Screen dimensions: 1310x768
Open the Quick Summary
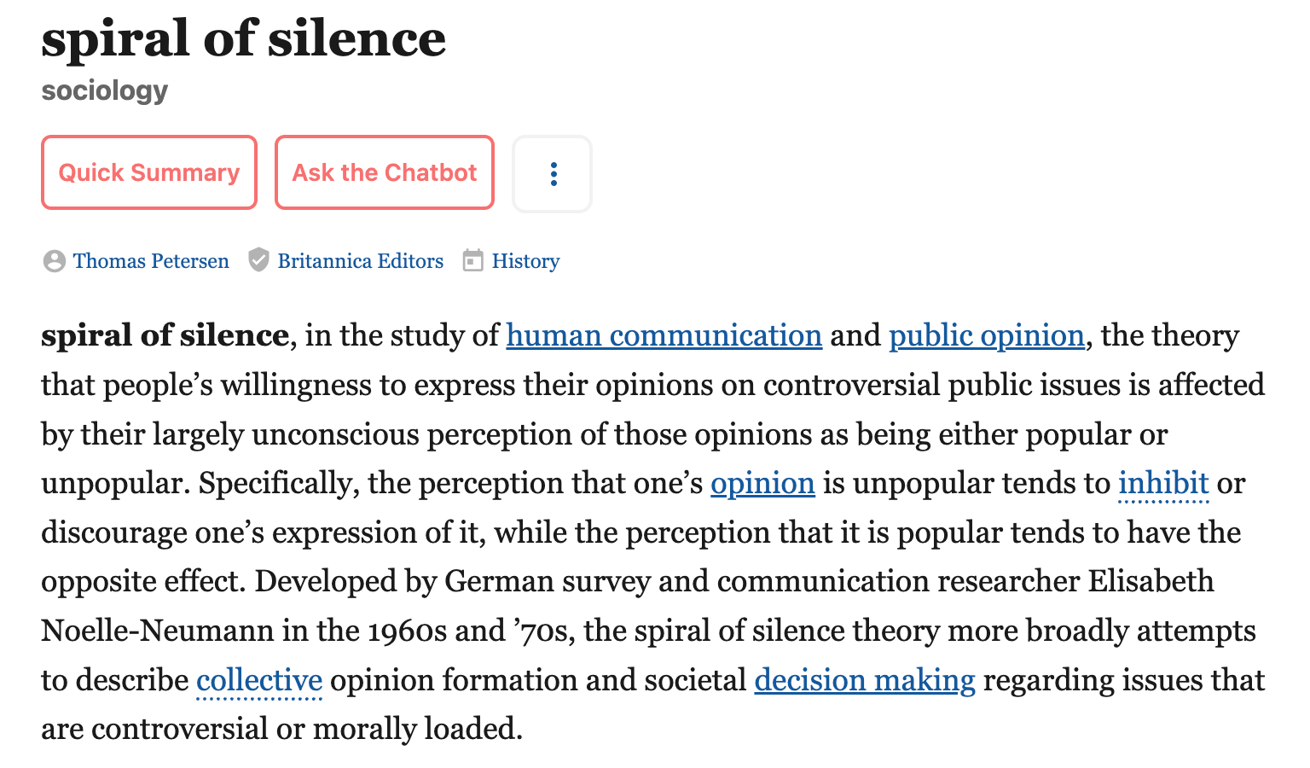click(x=149, y=172)
